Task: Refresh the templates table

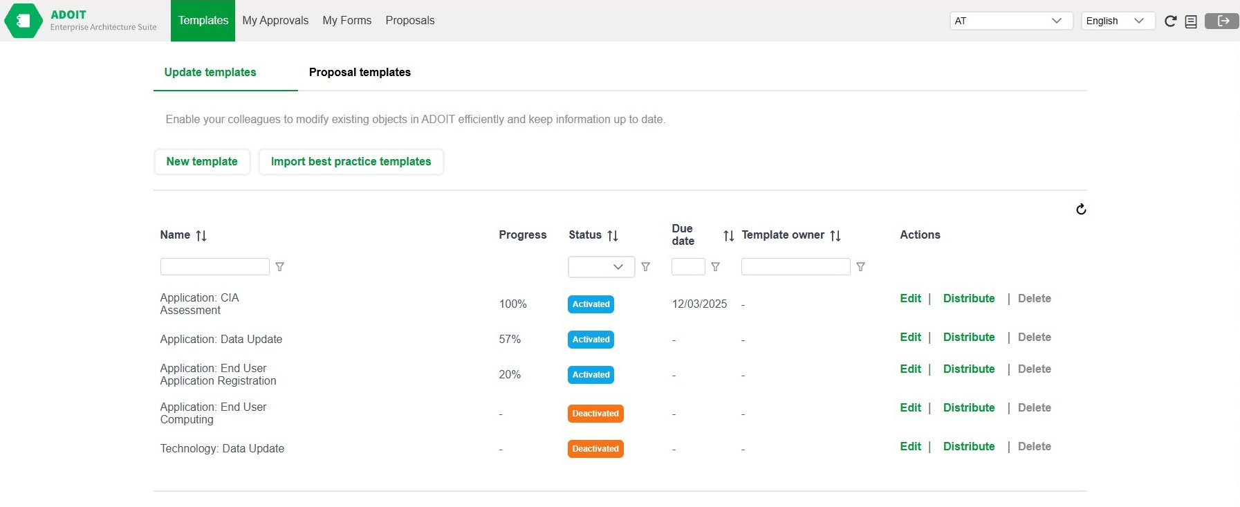Action: [1081, 209]
